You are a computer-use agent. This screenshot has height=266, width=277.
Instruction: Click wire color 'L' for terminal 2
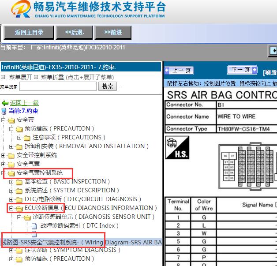[x=204, y=225]
